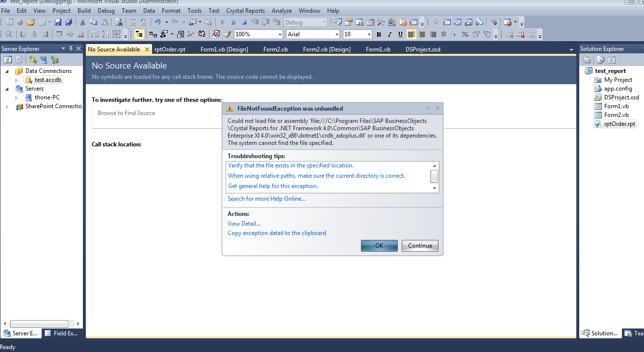Open the Crystal Reports menu

(x=245, y=10)
